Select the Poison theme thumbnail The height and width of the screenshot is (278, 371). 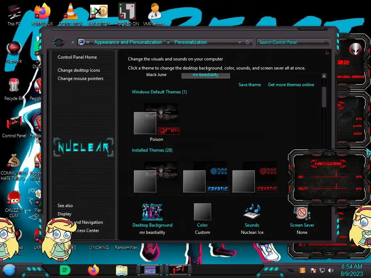(157, 122)
